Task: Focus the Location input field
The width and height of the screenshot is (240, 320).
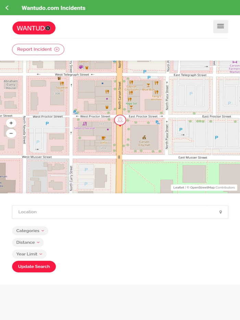Action: pyautogui.click(x=120, y=212)
